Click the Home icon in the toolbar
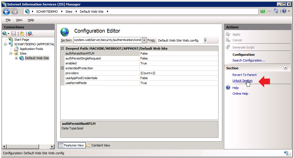Screen dimensions: 294x158 click(276, 11)
